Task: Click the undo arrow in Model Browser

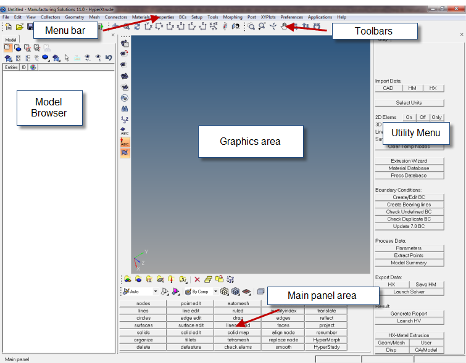Action: [109, 58]
